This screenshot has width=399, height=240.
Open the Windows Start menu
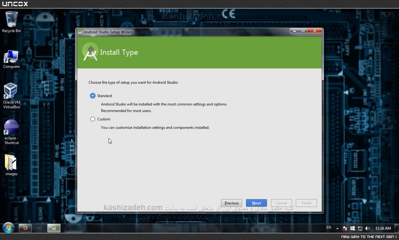(x=8, y=228)
